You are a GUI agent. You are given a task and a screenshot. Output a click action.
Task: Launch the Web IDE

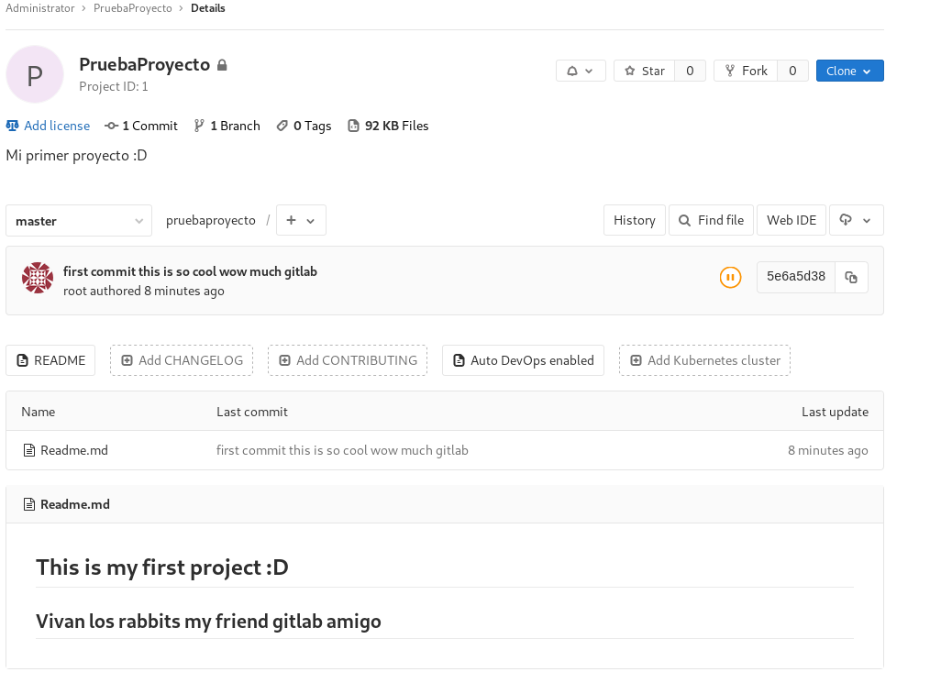click(791, 220)
